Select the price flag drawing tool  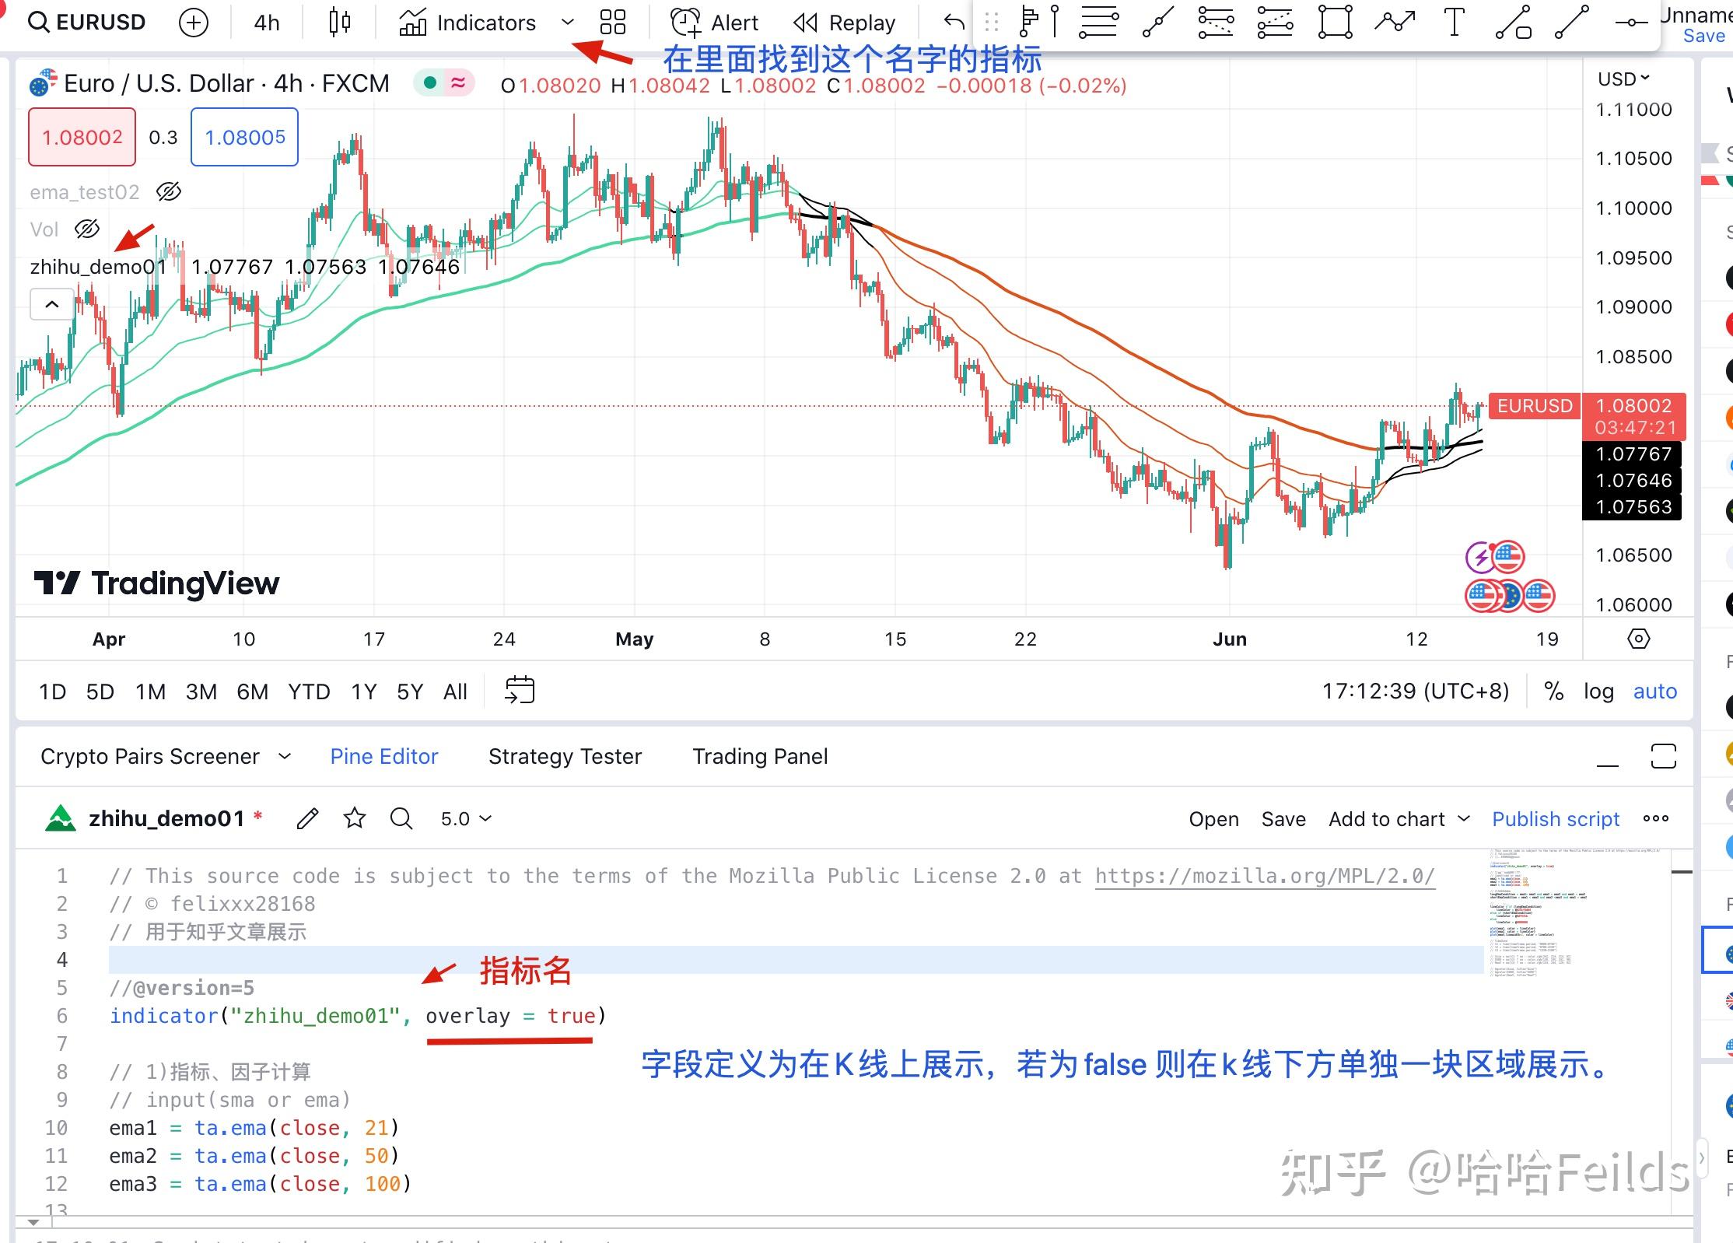tap(1029, 22)
